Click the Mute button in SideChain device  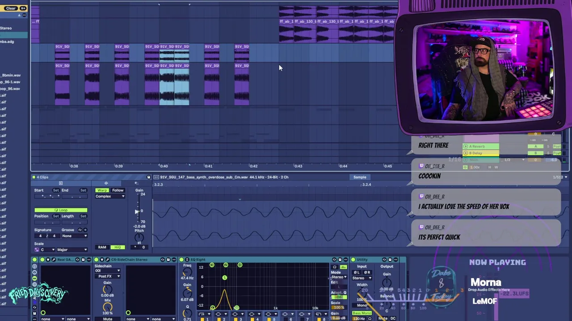point(107,319)
